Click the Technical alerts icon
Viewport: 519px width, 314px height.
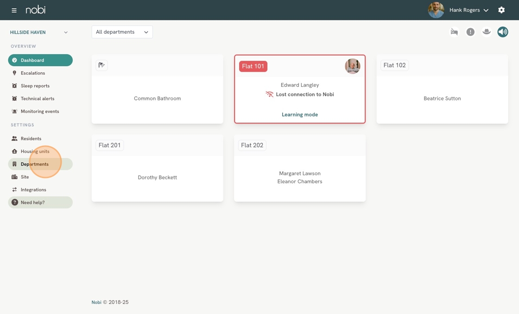tap(14, 99)
